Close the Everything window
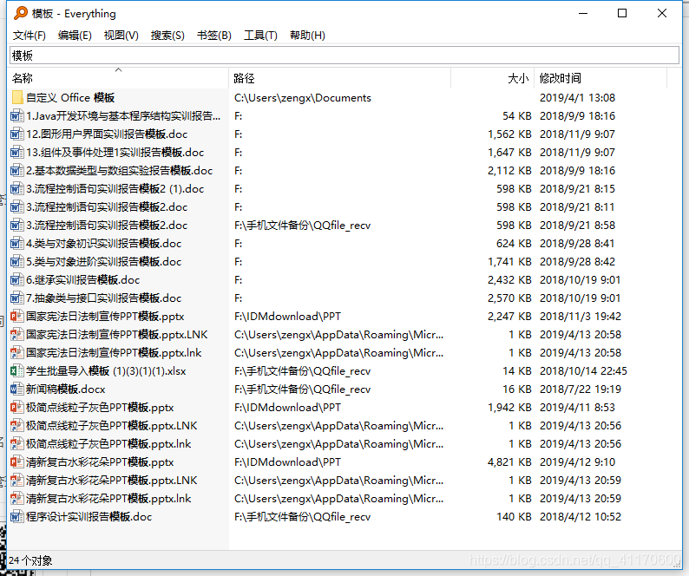 (662, 13)
